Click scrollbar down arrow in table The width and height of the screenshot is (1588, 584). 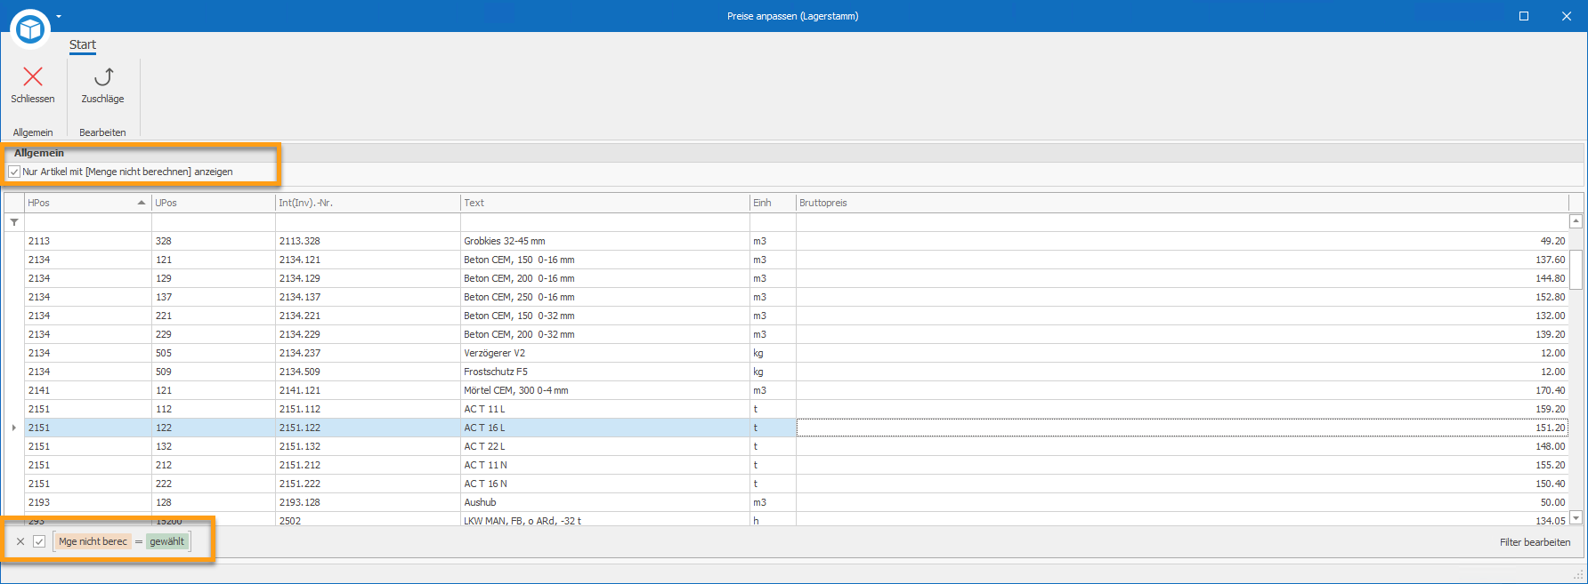[1576, 518]
